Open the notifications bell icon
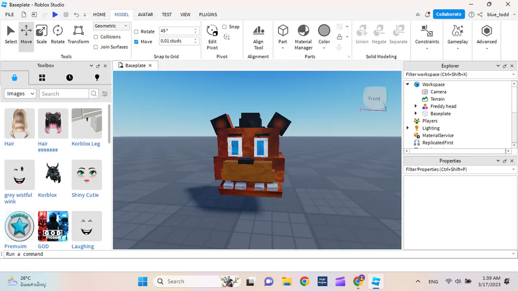This screenshot has width=518, height=291. point(428,14)
